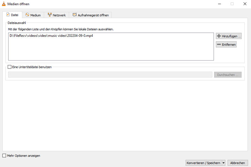Image resolution: width=251 pixels, height=167 pixels.
Task: Close the Medien öffnen dialog
Action: (x=245, y=4)
